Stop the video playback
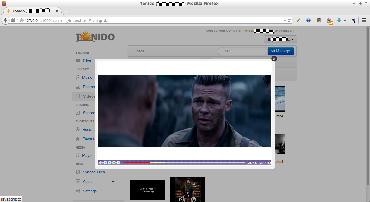Viewport: 370px width, 202px height. pyautogui.click(x=110, y=163)
